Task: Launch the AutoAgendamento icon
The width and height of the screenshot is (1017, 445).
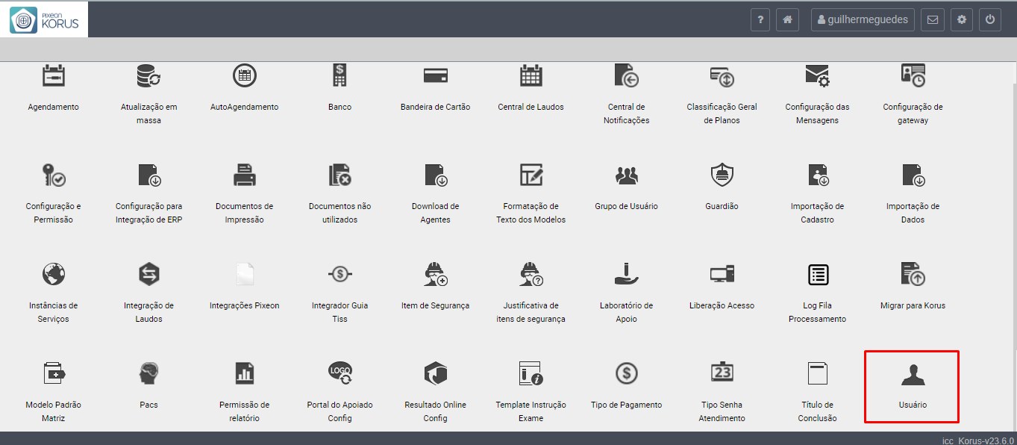Action: coord(244,76)
